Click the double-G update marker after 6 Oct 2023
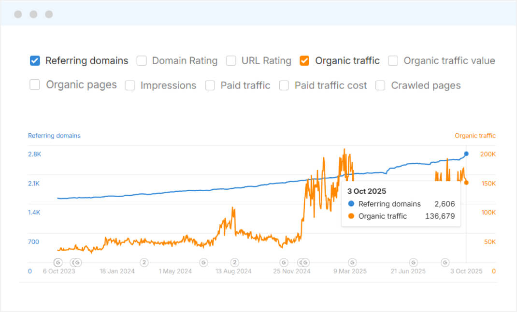517x312 pixels. point(76,263)
